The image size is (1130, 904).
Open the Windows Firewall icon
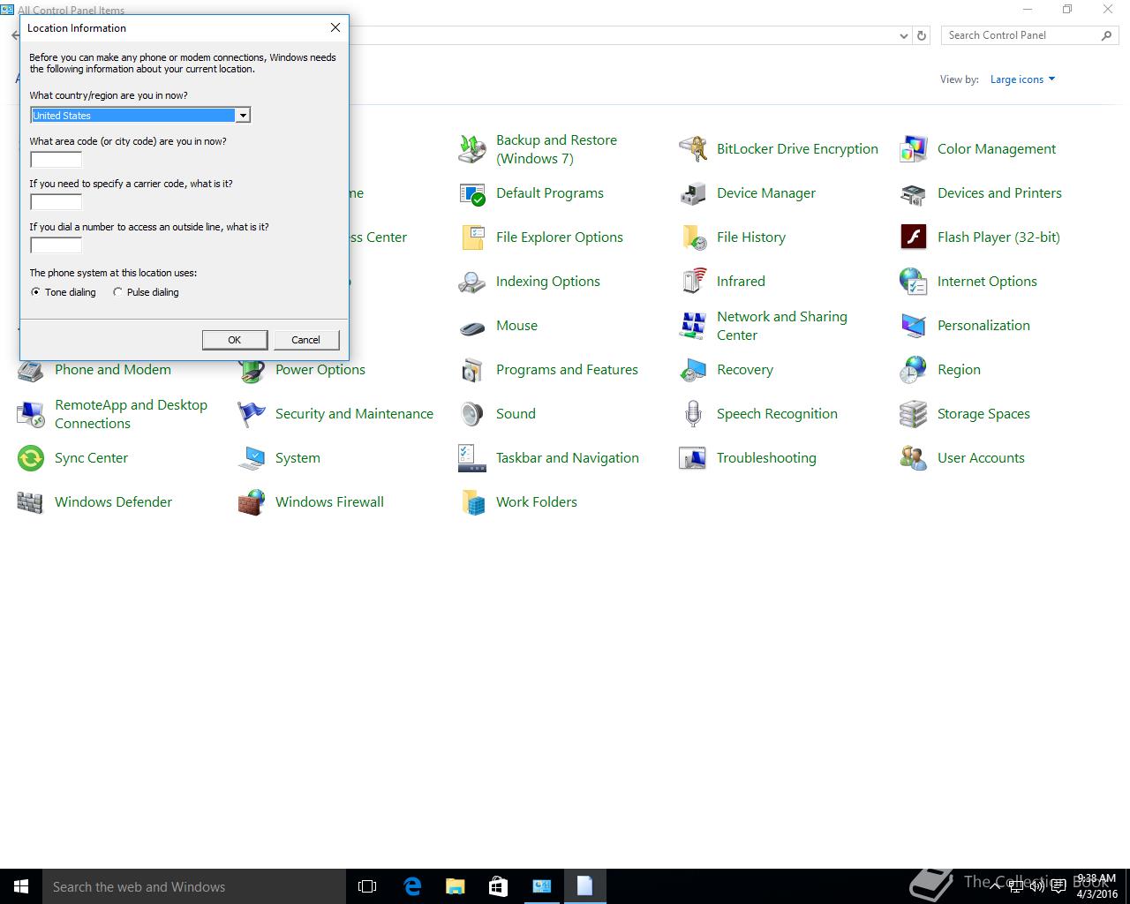tap(252, 502)
